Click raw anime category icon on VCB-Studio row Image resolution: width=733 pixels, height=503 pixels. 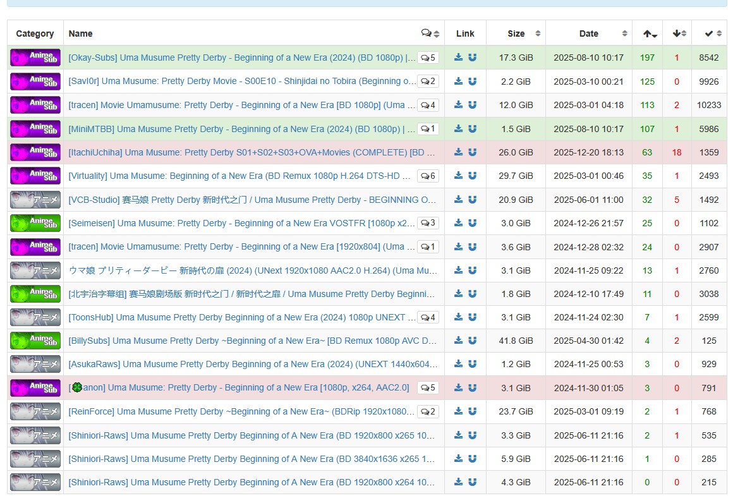point(35,200)
